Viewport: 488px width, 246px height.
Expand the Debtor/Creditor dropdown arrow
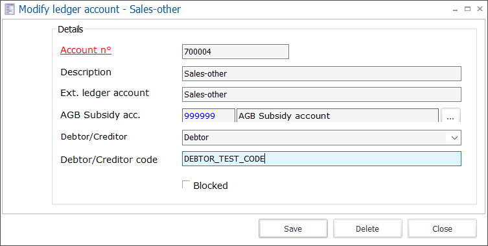454,138
